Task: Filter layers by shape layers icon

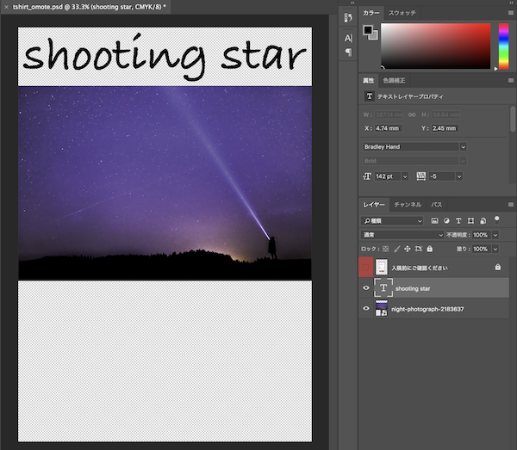Action: tap(470, 221)
